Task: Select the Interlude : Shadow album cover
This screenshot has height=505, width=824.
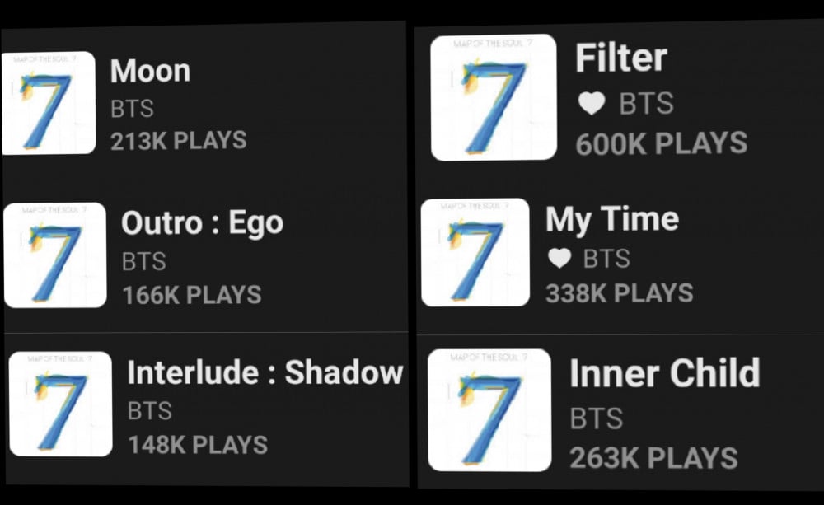Action: [x=61, y=404]
